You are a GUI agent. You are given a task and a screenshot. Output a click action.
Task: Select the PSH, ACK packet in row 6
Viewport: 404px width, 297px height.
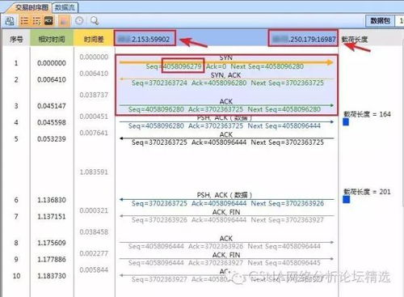click(226, 199)
